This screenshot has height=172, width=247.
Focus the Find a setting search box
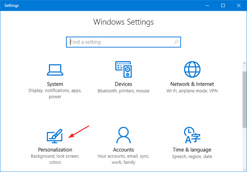pos(123,42)
